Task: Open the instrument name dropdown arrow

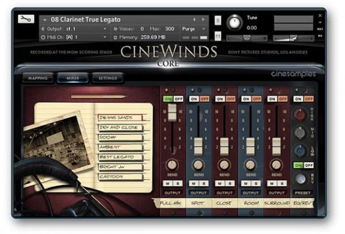Action: point(45,20)
